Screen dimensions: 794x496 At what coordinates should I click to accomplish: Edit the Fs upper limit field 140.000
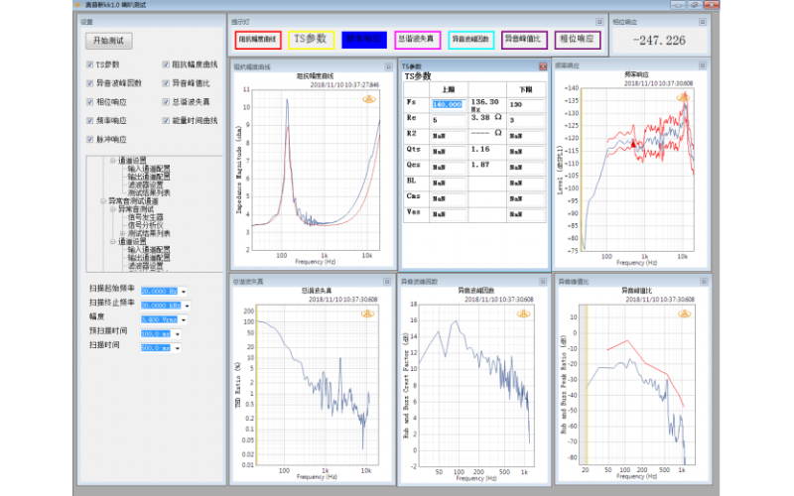pos(449,105)
